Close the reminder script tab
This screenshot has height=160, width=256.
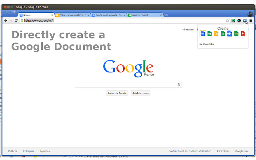[161, 15]
